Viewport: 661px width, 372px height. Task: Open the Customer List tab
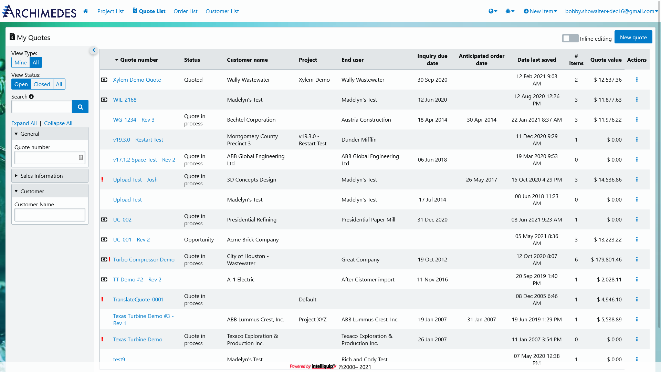tap(222, 11)
